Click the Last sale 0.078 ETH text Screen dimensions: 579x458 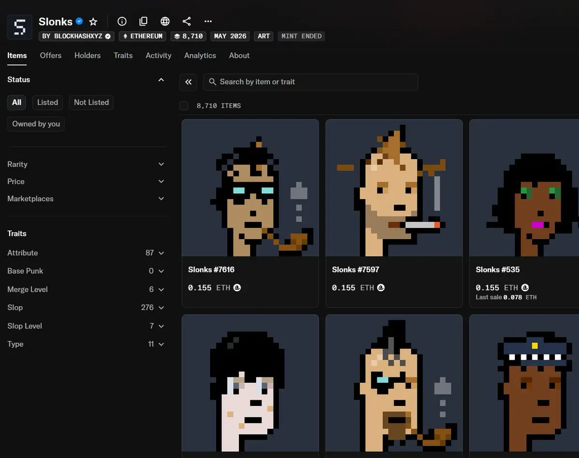tap(506, 297)
